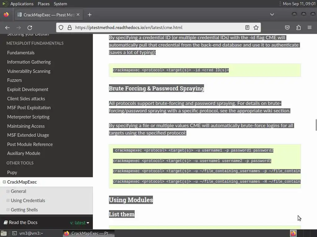The height and width of the screenshot is (237, 317).
Task: Open the Firefox hamburger menu
Action: (x=310, y=27)
